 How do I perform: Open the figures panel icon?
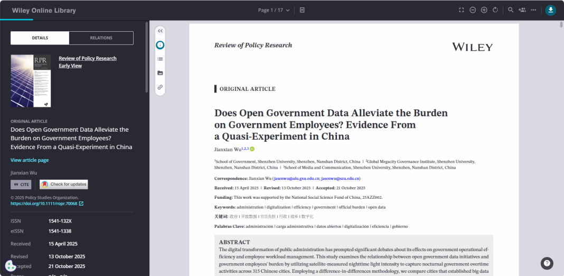[160, 73]
